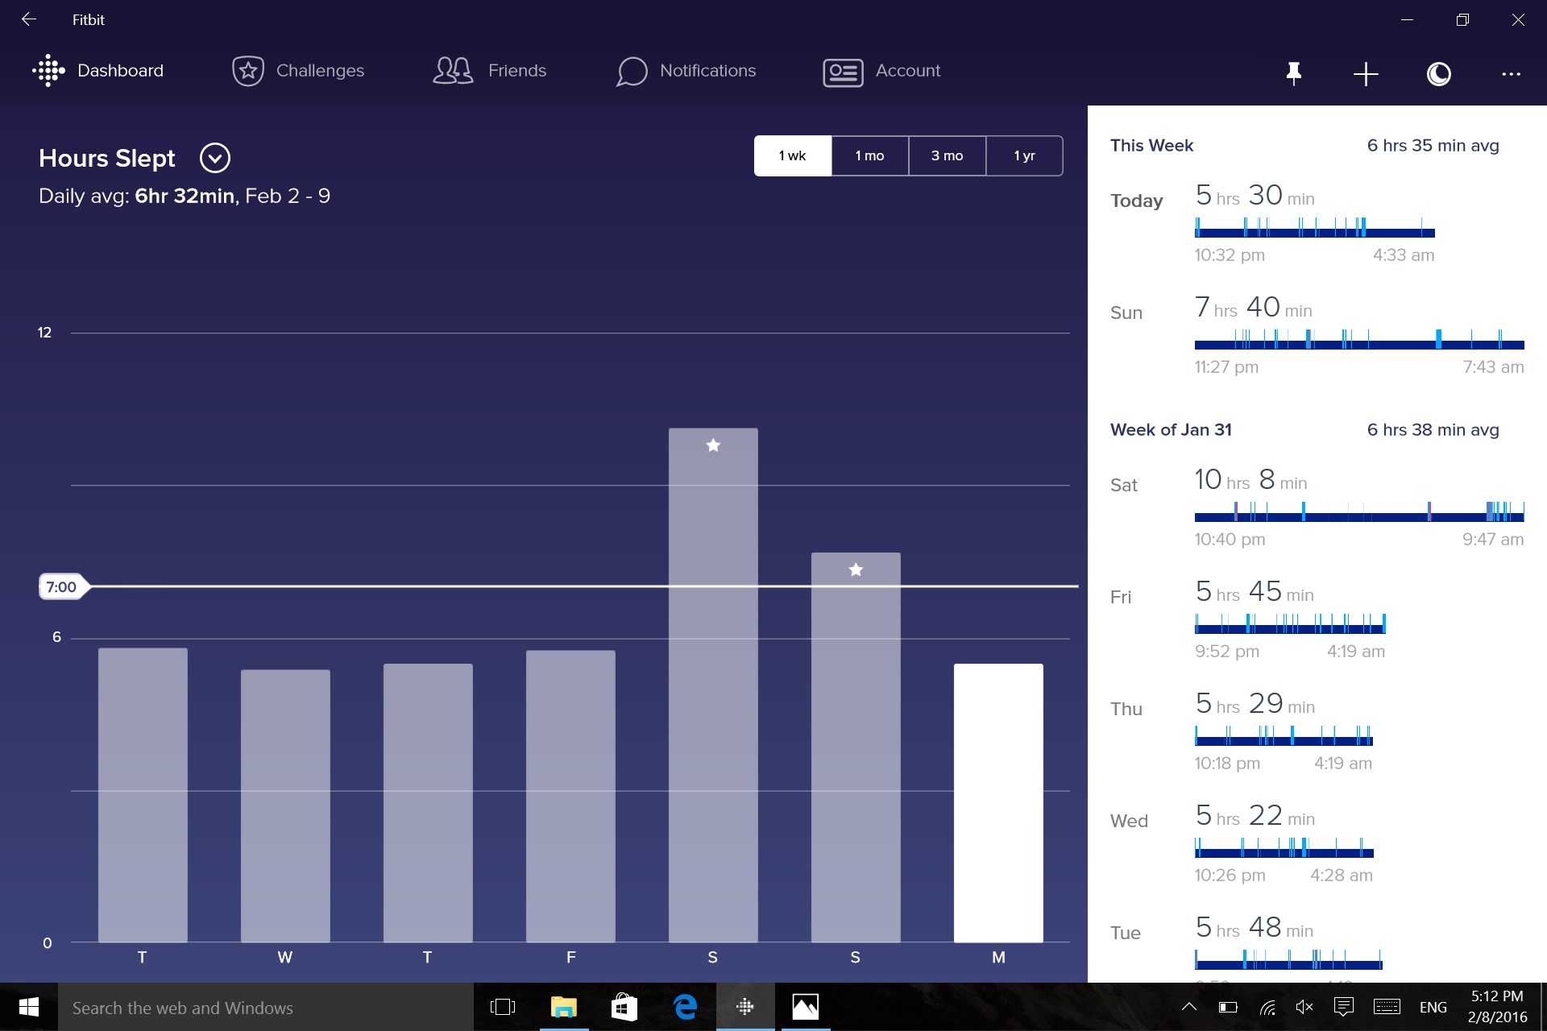This screenshot has width=1547, height=1031.
Task: Click the back arrow in title bar
Action: 29,19
